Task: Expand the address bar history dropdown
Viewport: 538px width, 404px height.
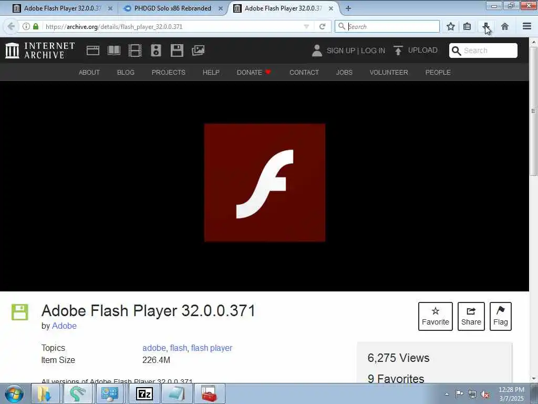Action: tap(306, 26)
